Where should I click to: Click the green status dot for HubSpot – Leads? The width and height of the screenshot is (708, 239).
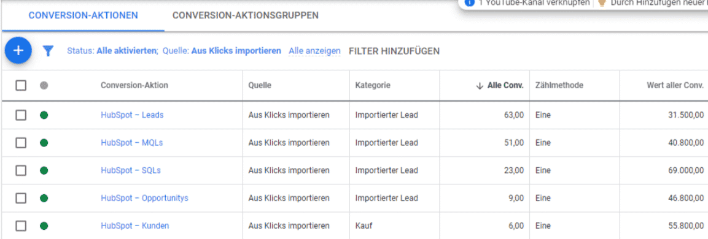[44, 115]
